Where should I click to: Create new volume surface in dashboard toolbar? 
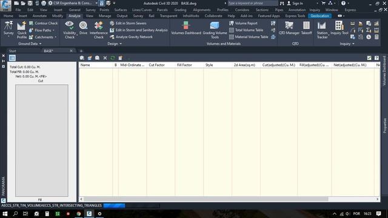pos(82,58)
